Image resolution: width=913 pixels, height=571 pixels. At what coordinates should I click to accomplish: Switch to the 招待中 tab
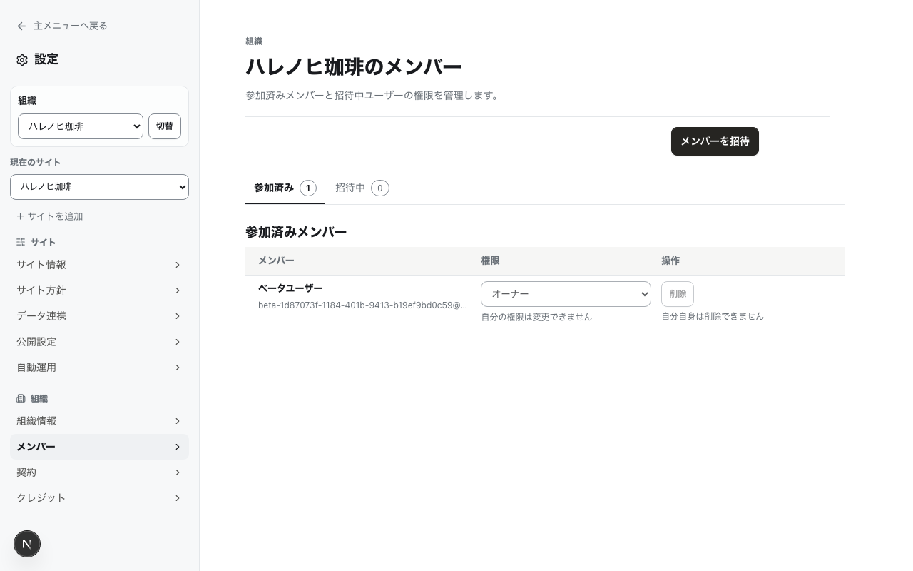pos(362,188)
